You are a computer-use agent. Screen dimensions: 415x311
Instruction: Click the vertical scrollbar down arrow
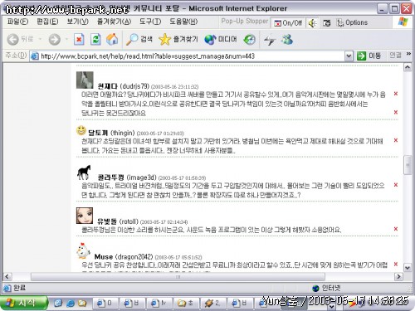408,268
